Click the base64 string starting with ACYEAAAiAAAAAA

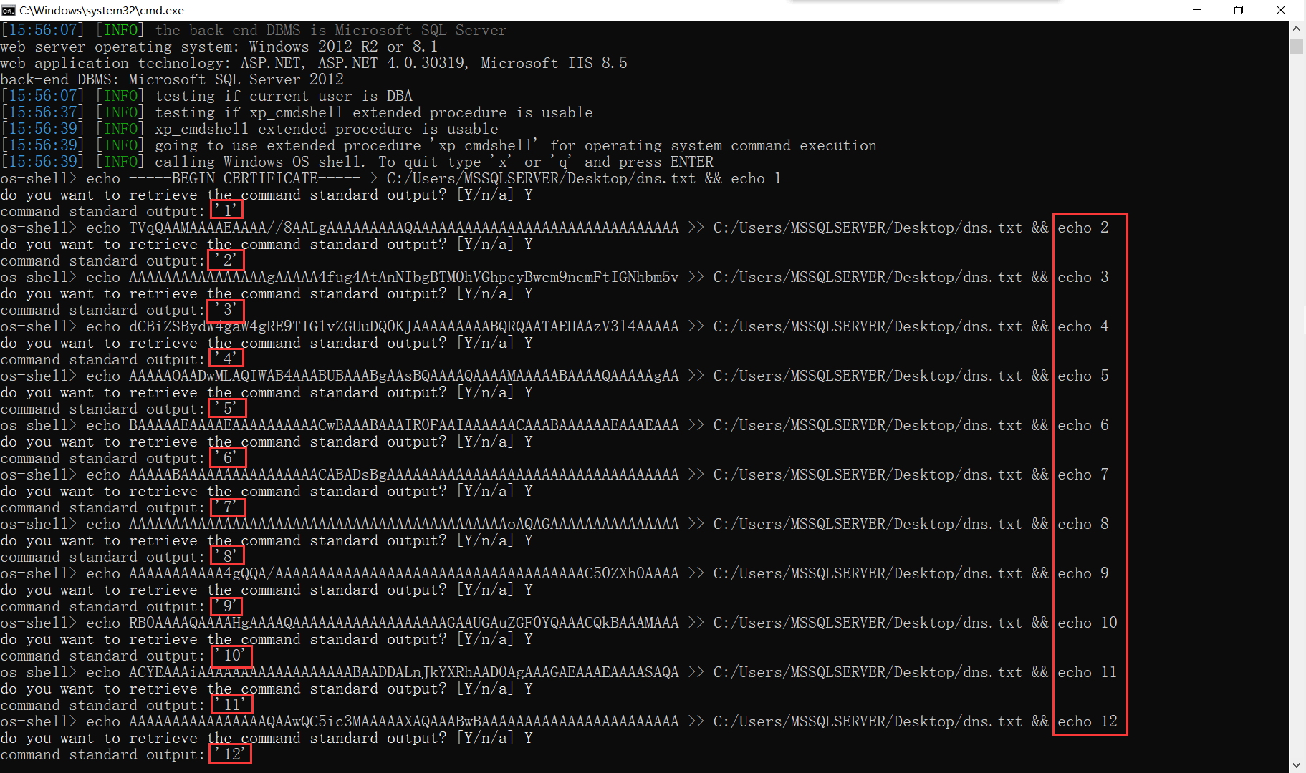click(404, 672)
